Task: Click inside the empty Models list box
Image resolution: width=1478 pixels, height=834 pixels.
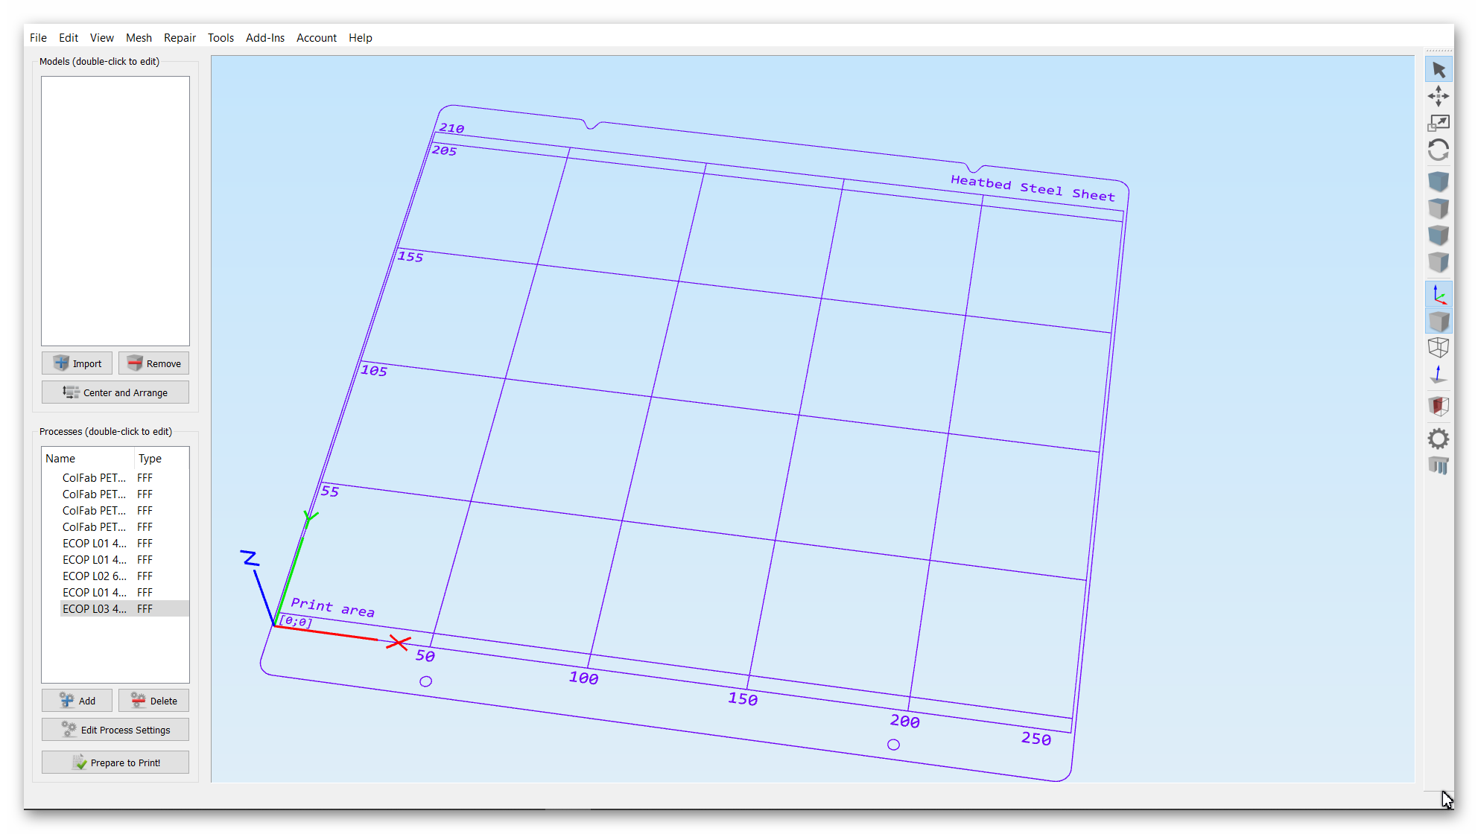Action: click(x=115, y=211)
